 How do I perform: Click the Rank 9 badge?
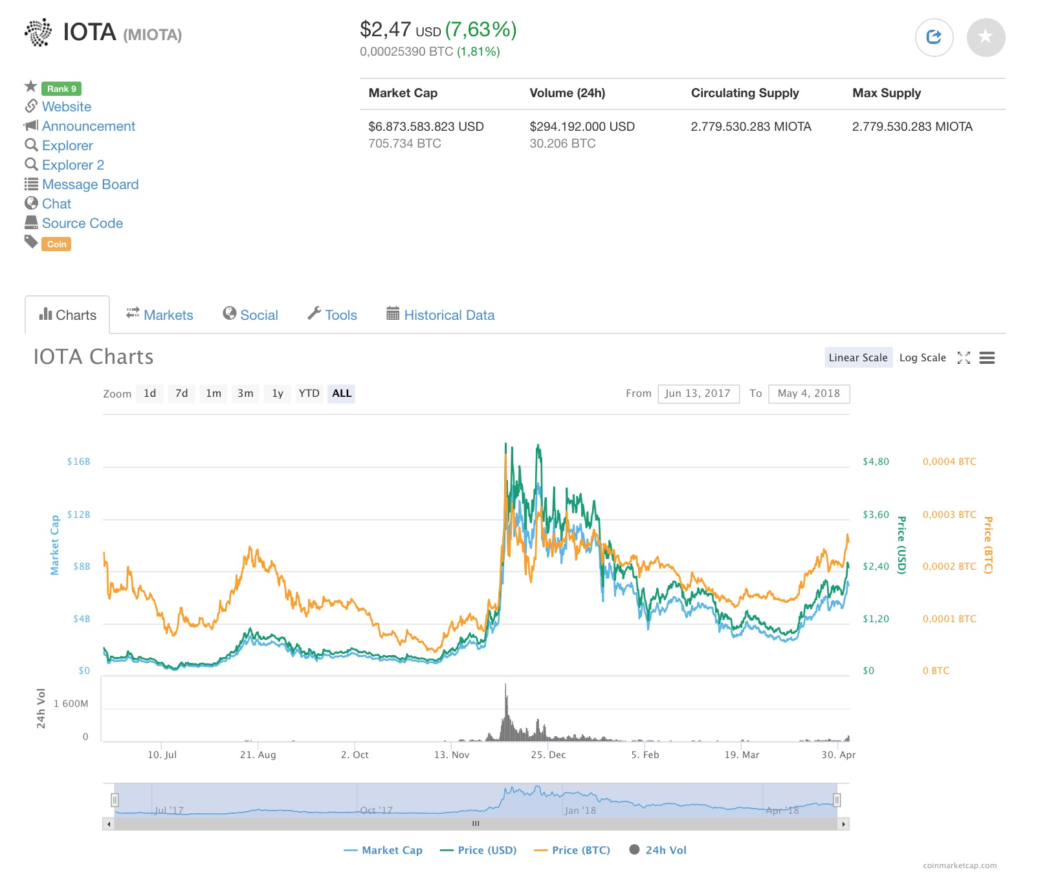point(61,89)
